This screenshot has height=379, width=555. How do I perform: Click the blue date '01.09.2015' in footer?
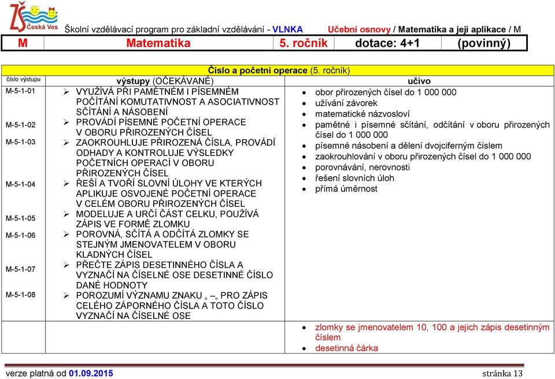point(91,373)
